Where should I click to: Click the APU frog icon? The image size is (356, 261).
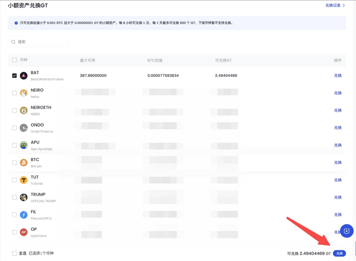click(24, 145)
